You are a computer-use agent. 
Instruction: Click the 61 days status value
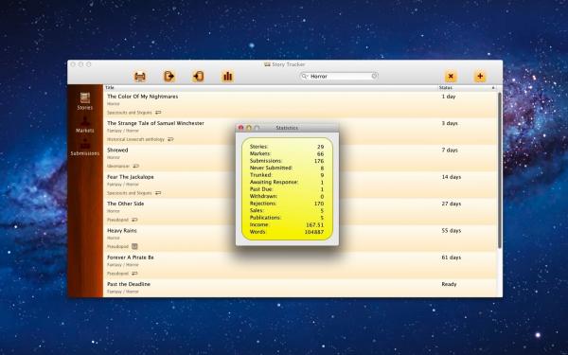tap(451, 257)
